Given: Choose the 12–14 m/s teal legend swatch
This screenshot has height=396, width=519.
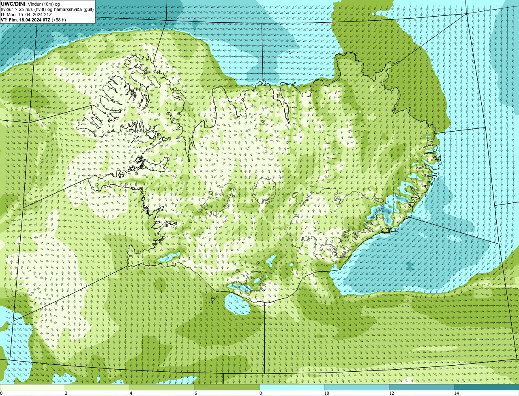Looking at the screenshot, I should (422, 387).
